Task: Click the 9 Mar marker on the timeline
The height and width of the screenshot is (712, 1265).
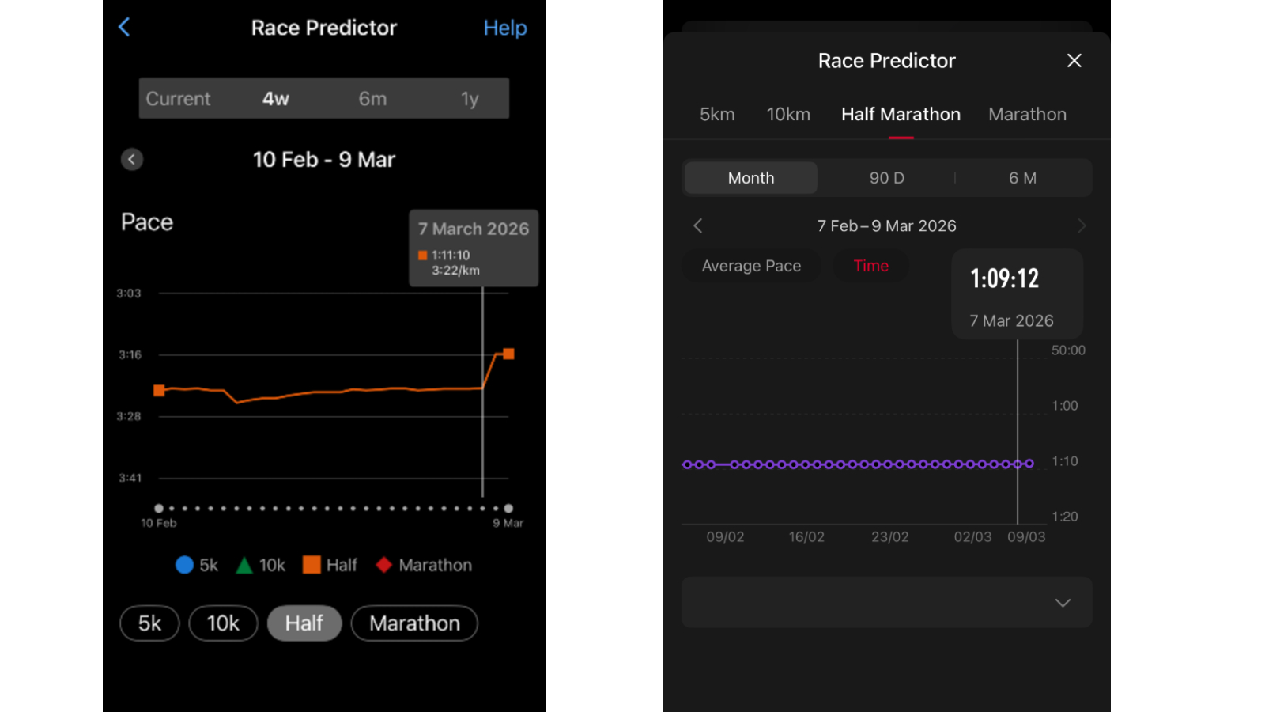Action: pyautogui.click(x=508, y=509)
